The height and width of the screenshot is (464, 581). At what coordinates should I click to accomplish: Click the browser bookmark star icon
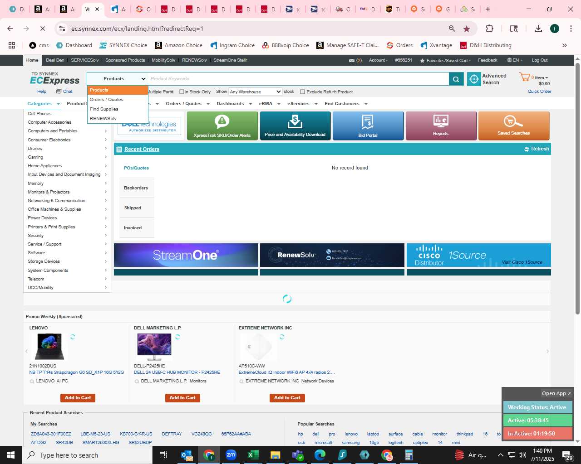pyautogui.click(x=467, y=29)
